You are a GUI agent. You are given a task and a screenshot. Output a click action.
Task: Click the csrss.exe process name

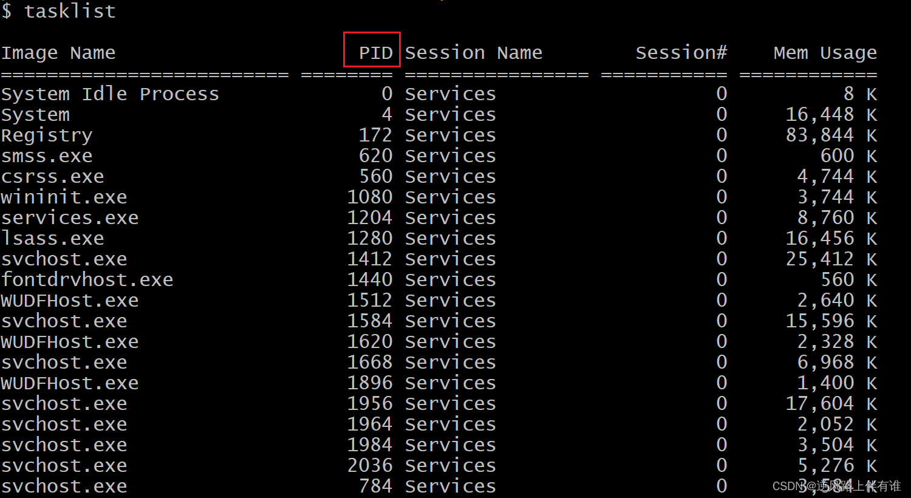coord(53,177)
